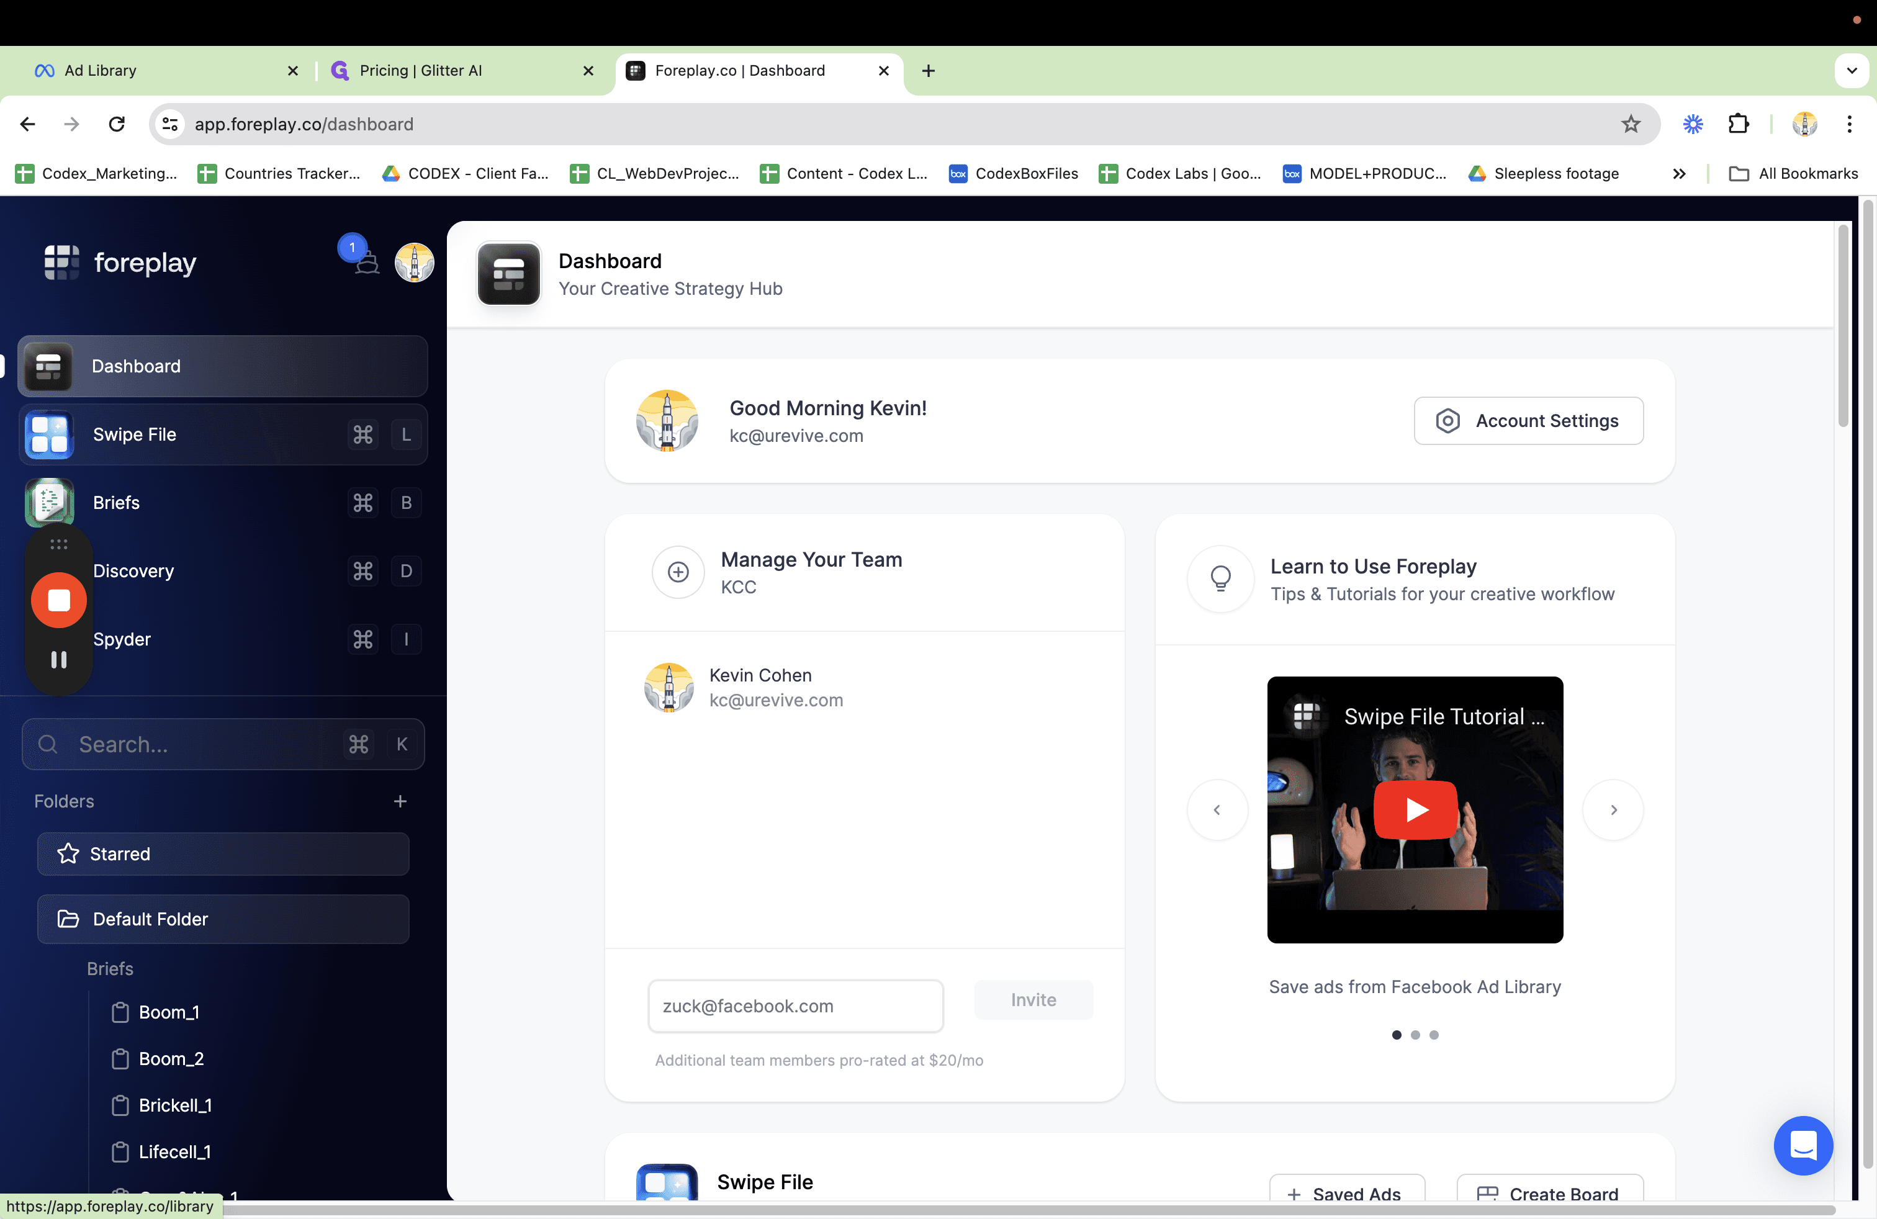Close the Foreplay.co Dashboard tab

click(x=883, y=71)
